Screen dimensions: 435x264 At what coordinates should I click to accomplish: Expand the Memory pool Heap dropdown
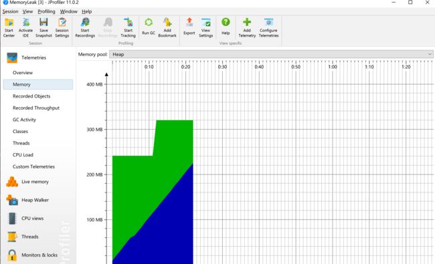coord(271,54)
